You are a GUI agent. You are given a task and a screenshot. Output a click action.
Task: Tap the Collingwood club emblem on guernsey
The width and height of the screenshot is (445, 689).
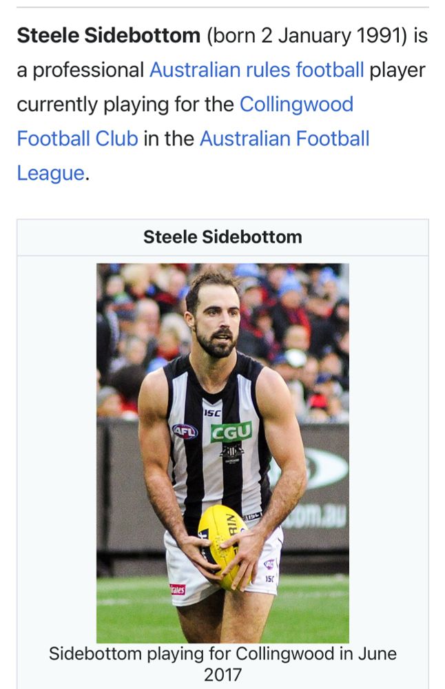tap(232, 453)
